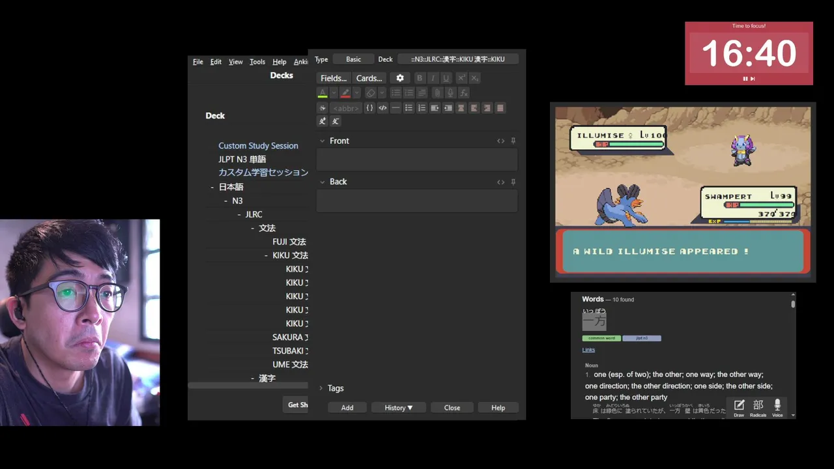This screenshot has width=834, height=469.
Task: Right-align text icon
Action: [487, 108]
